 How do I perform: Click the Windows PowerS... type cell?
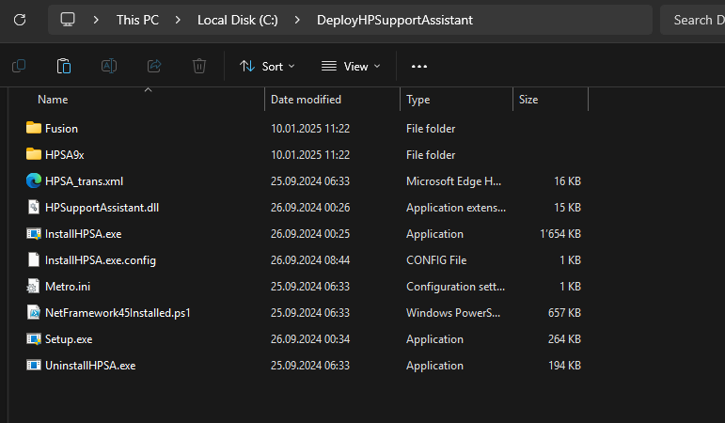pos(453,313)
